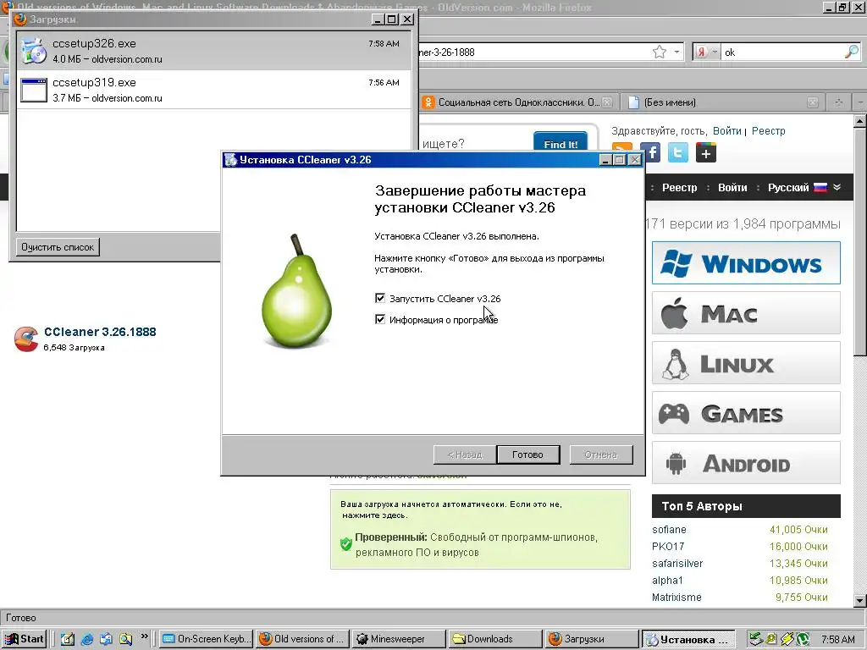Close the Одноклассники tab
Screen dimensions: 867x650
607,102
